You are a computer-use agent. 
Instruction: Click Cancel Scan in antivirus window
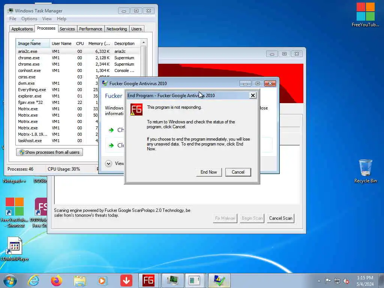280,218
